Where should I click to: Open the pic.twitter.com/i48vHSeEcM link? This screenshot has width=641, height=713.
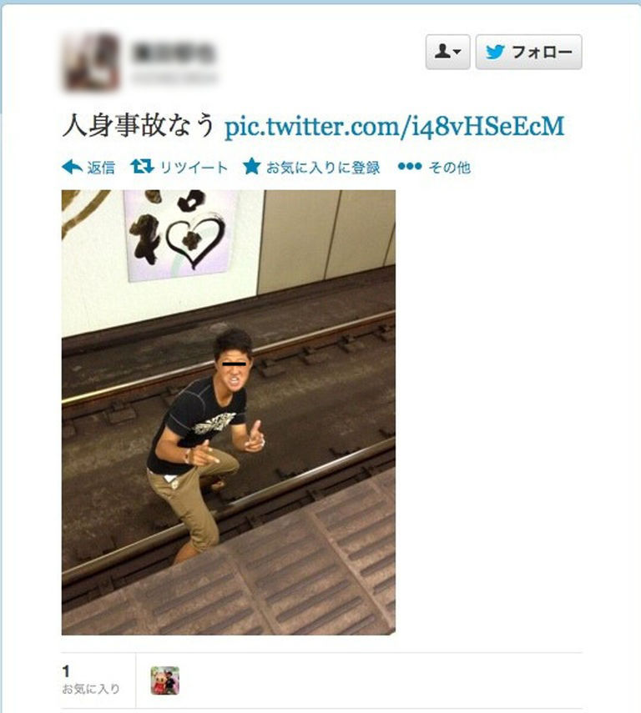395,127
